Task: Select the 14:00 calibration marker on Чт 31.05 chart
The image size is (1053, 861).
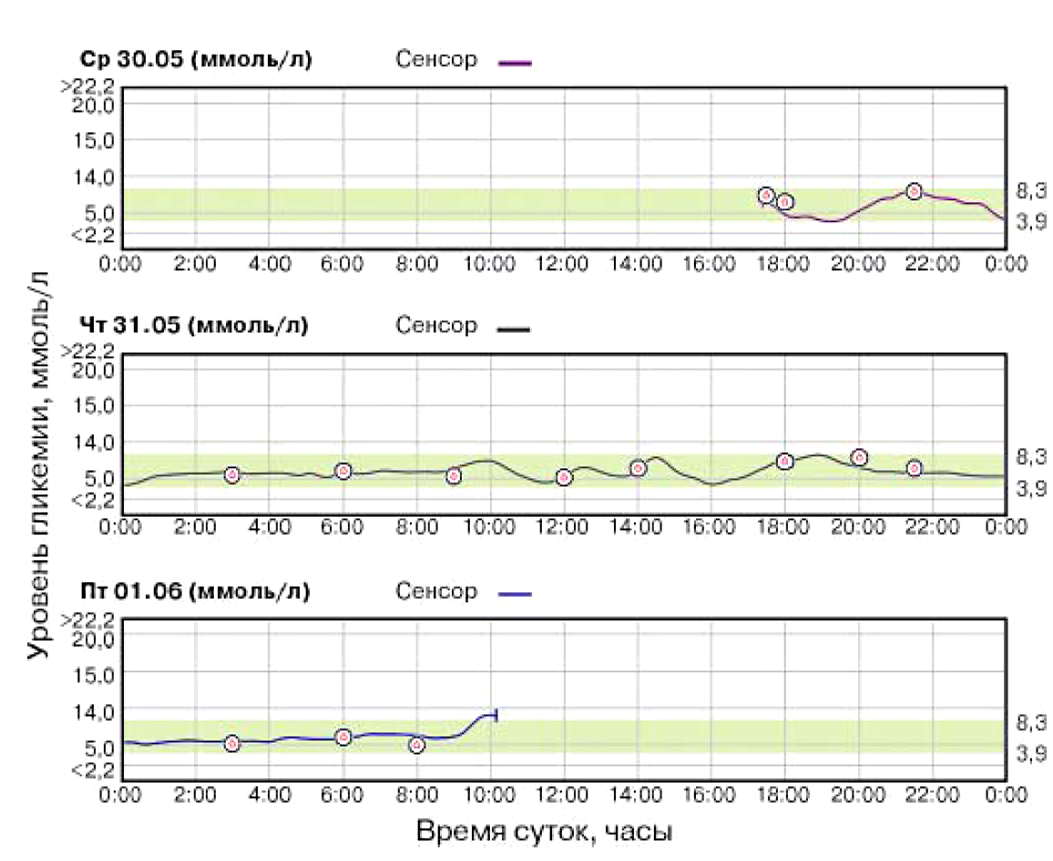Action: coord(638,468)
